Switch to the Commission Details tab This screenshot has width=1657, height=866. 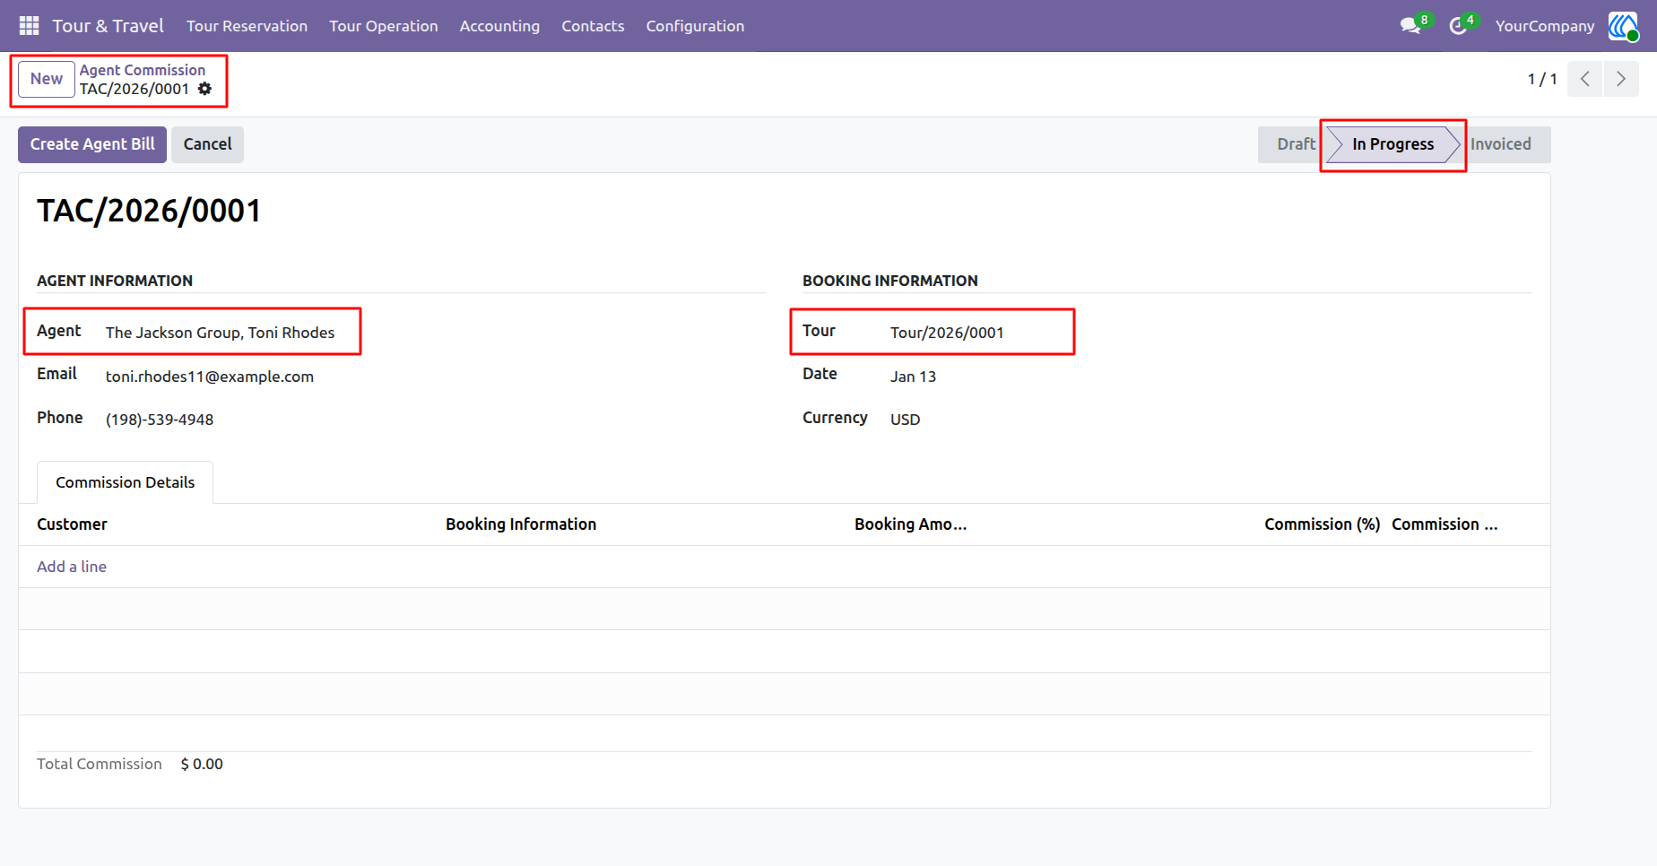click(x=125, y=482)
